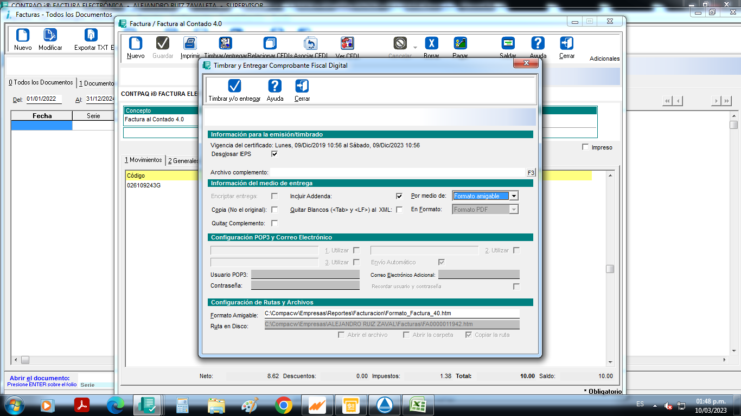Switch to 1 Movimientos tab
The image size is (741, 416).
(143, 160)
